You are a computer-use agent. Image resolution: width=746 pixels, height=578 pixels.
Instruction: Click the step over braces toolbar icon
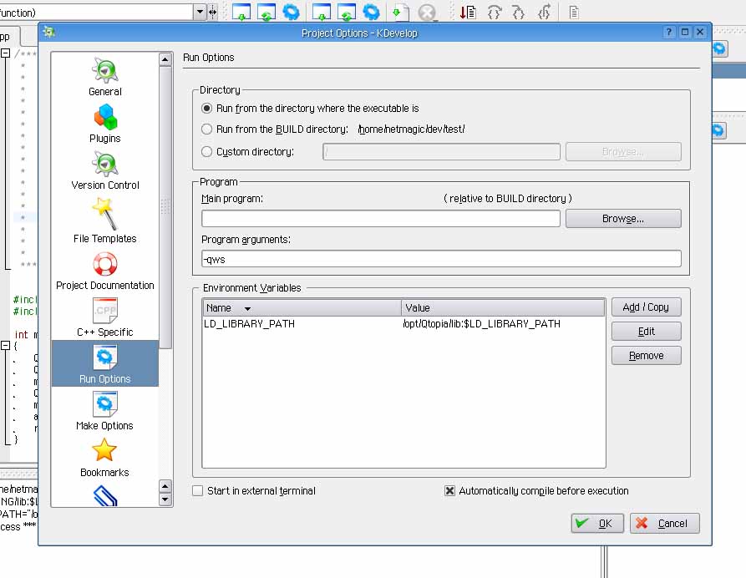tap(495, 13)
